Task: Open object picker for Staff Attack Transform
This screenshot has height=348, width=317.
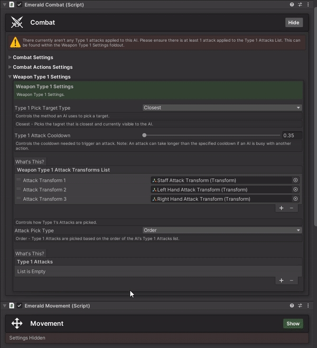Action: click(x=296, y=180)
